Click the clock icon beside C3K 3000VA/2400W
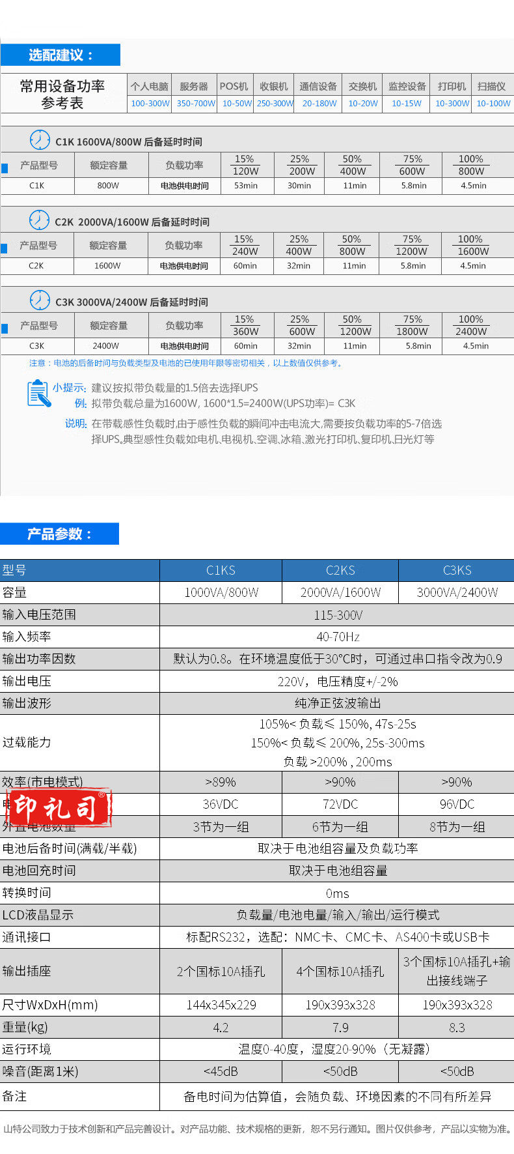The image size is (514, 1154). click(40, 300)
